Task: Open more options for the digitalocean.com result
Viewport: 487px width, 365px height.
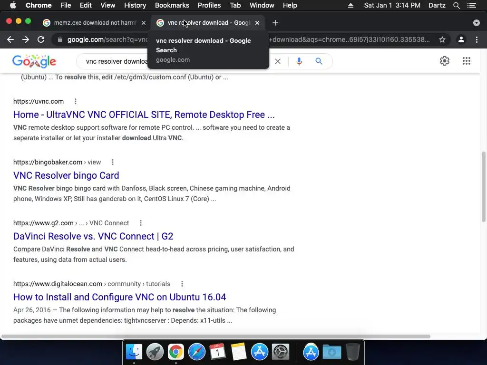Action: click(x=182, y=284)
